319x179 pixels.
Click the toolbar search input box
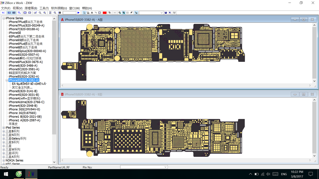[69, 13]
